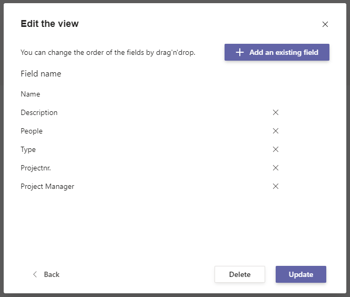Image resolution: width=350 pixels, height=297 pixels.
Task: Go Back using the chevron link
Action: pyautogui.click(x=46, y=274)
